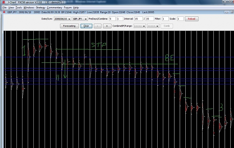Open the Help menu
This screenshot has height=148, width=234.
(x=76, y=7)
